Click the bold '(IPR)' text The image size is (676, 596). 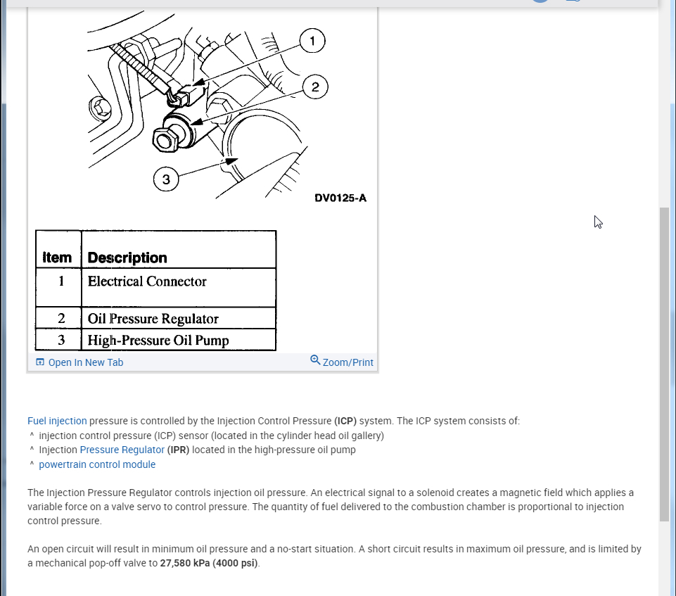click(x=178, y=450)
